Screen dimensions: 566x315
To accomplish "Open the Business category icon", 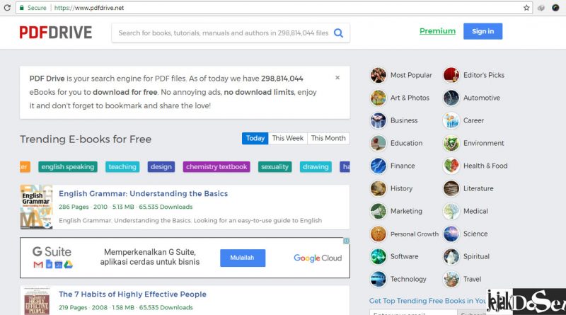I will [x=379, y=120].
